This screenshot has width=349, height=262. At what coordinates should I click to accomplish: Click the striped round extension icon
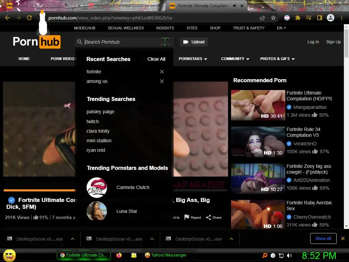(287, 18)
